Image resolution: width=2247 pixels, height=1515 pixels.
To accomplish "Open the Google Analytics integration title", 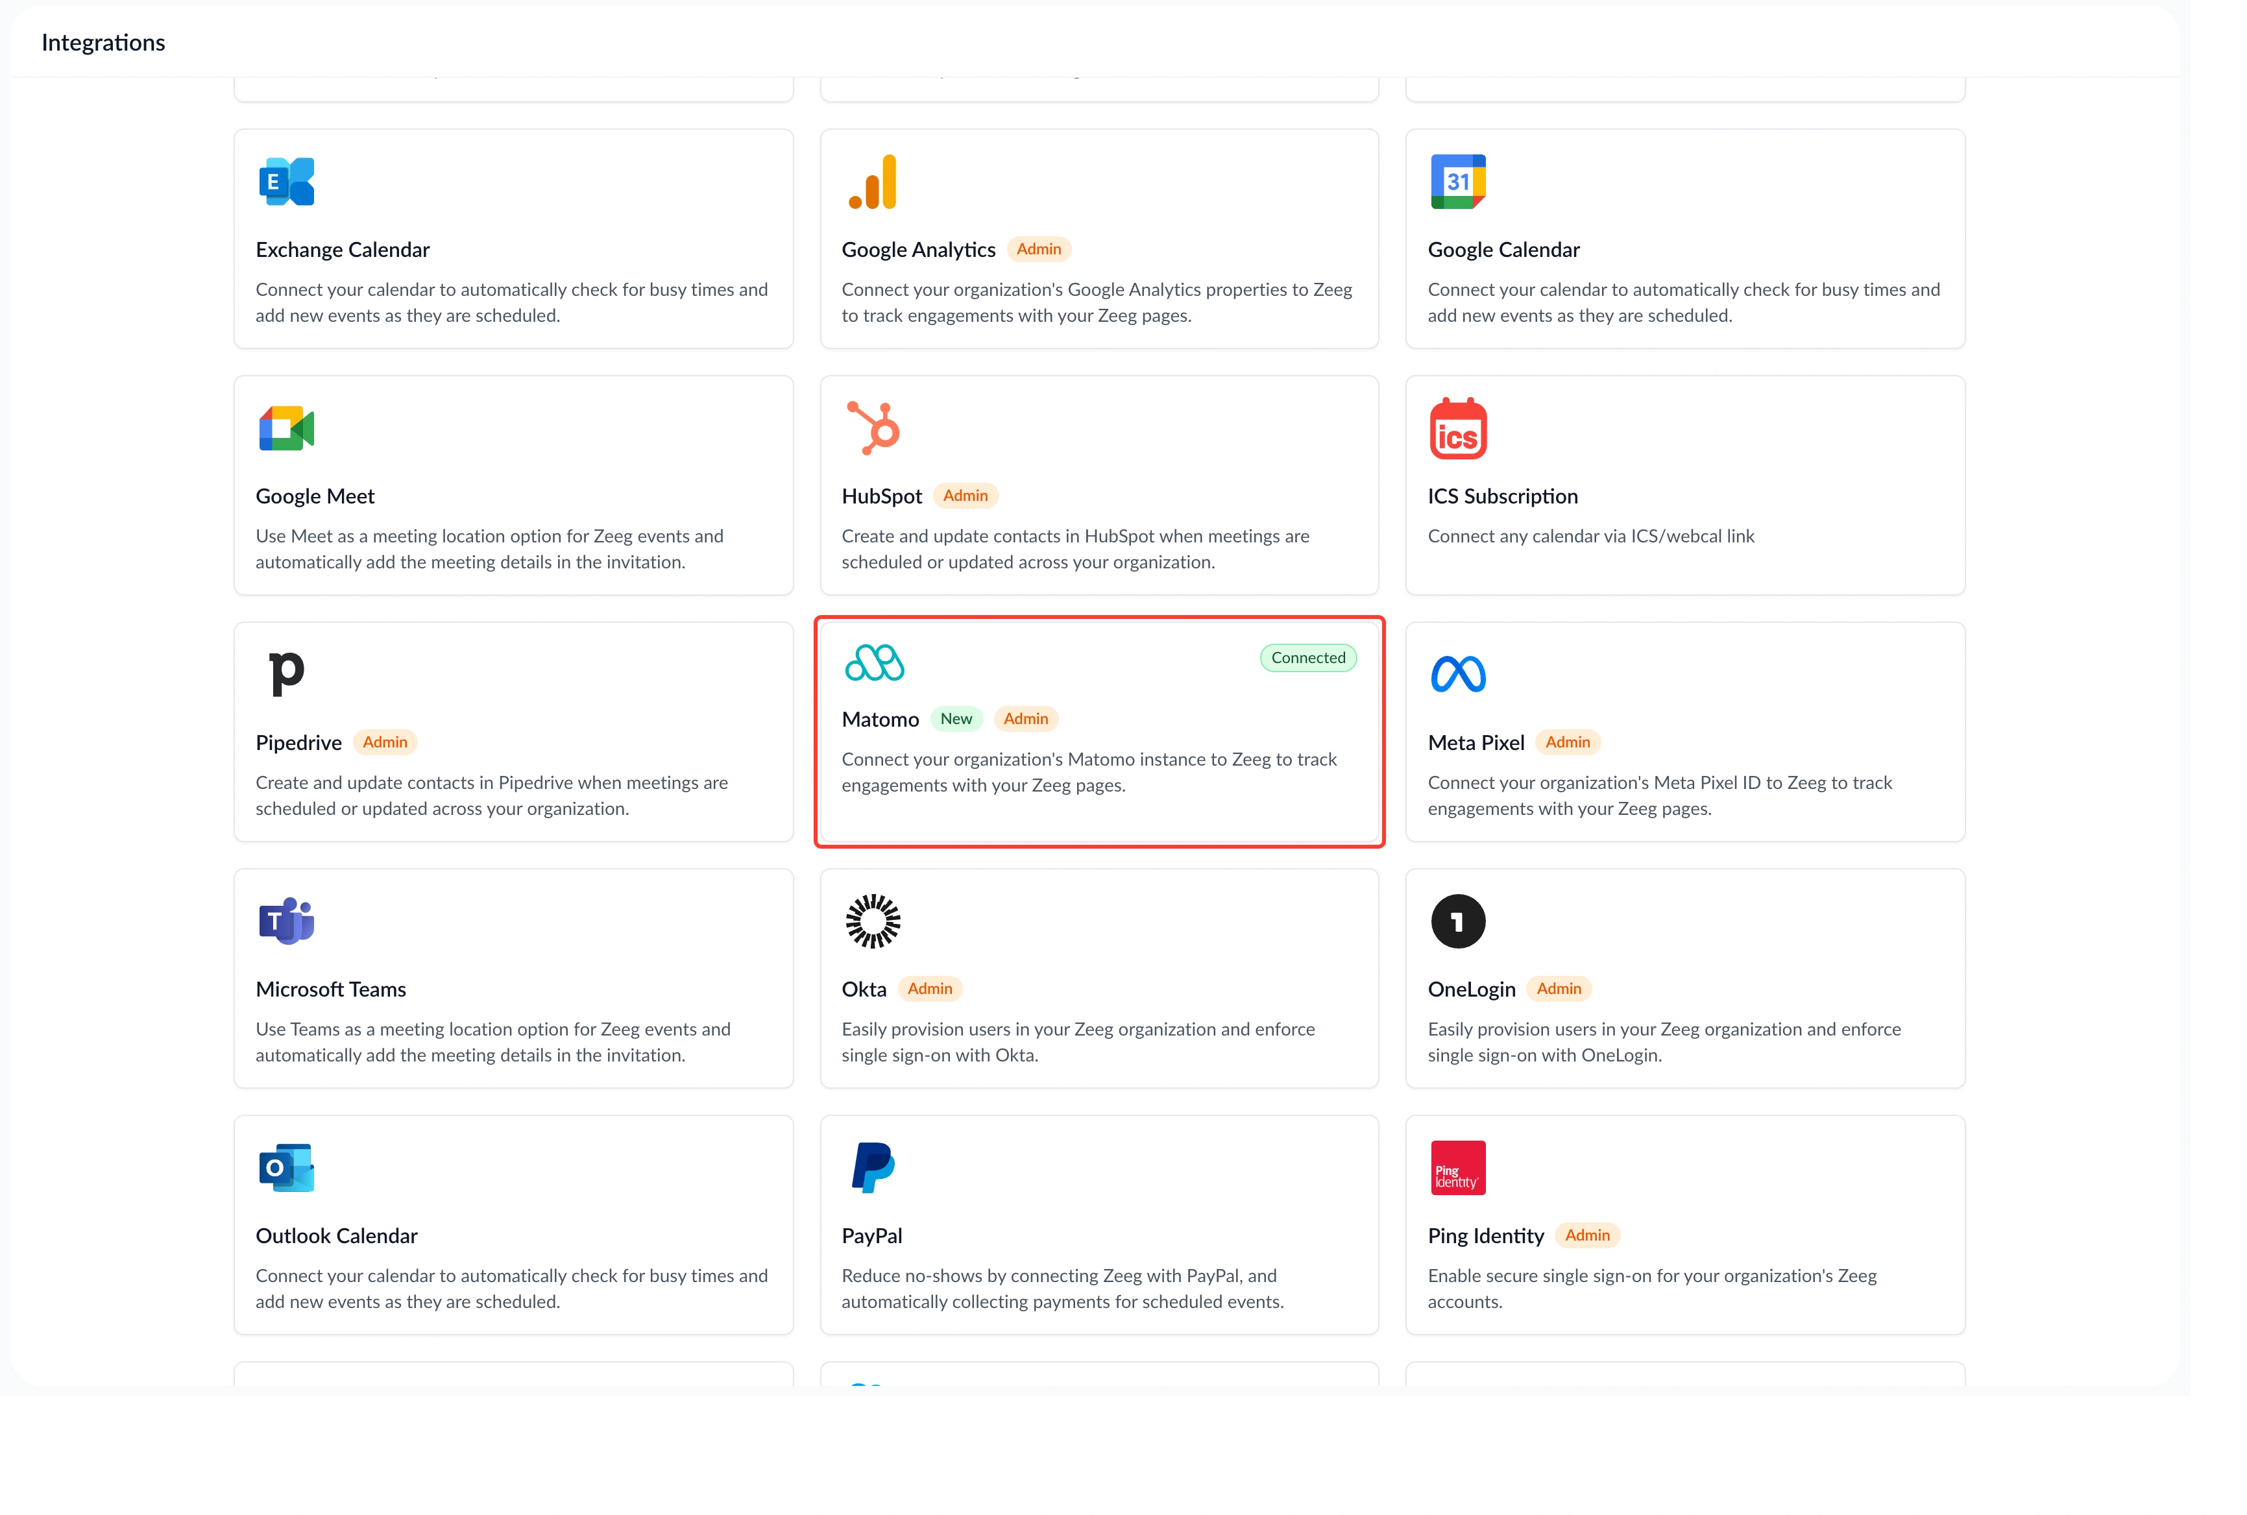I will pos(917,249).
